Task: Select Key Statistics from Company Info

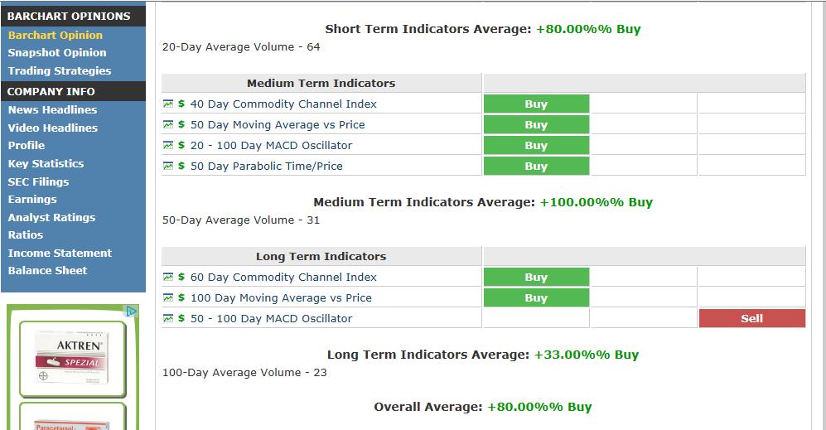Action: pyautogui.click(x=46, y=164)
